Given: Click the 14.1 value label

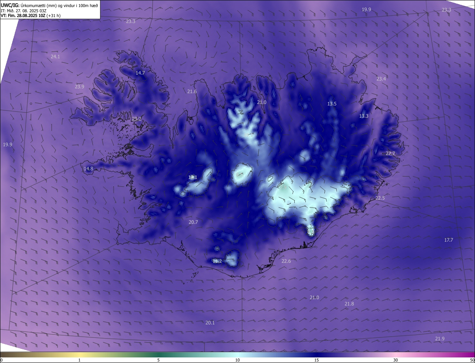Looking at the screenshot, I should click(193, 177).
